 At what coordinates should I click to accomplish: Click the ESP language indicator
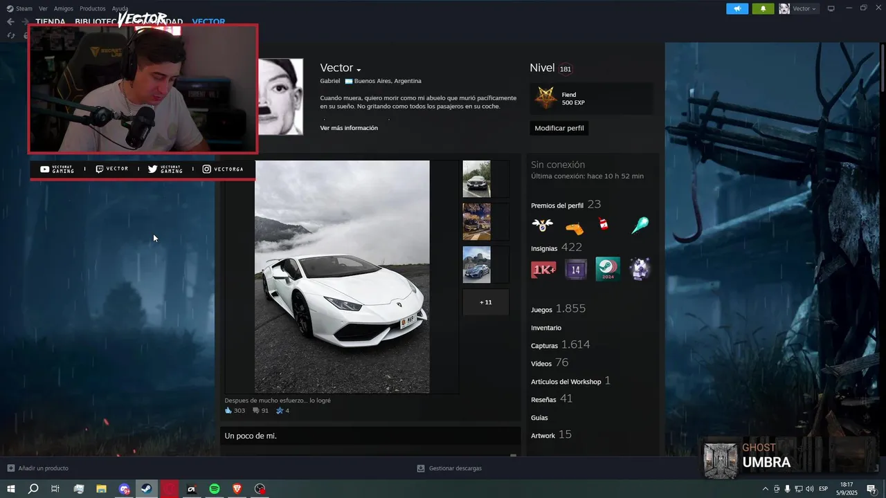click(824, 489)
